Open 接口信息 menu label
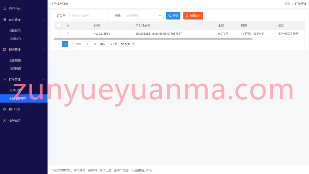 (x=14, y=109)
